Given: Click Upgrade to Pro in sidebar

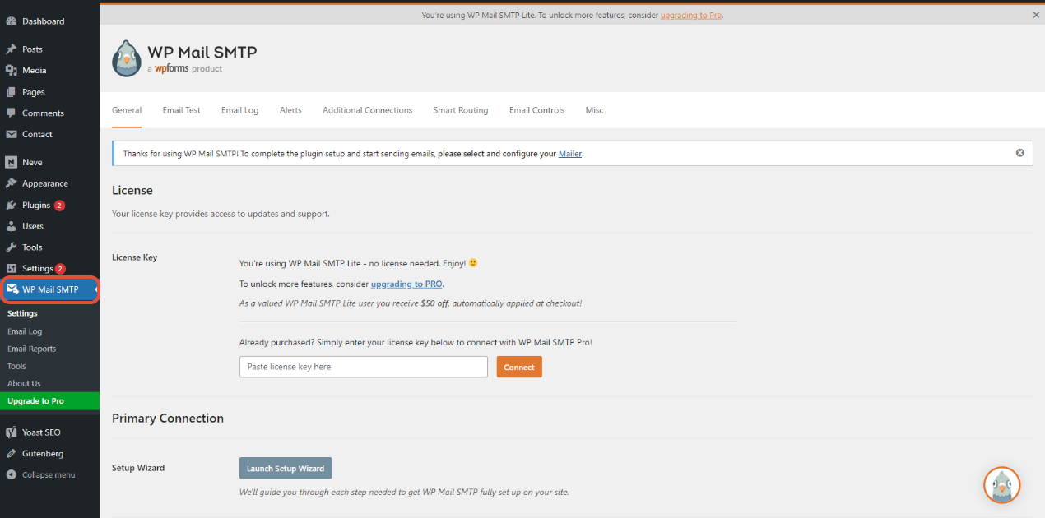Looking at the screenshot, I should [49, 401].
